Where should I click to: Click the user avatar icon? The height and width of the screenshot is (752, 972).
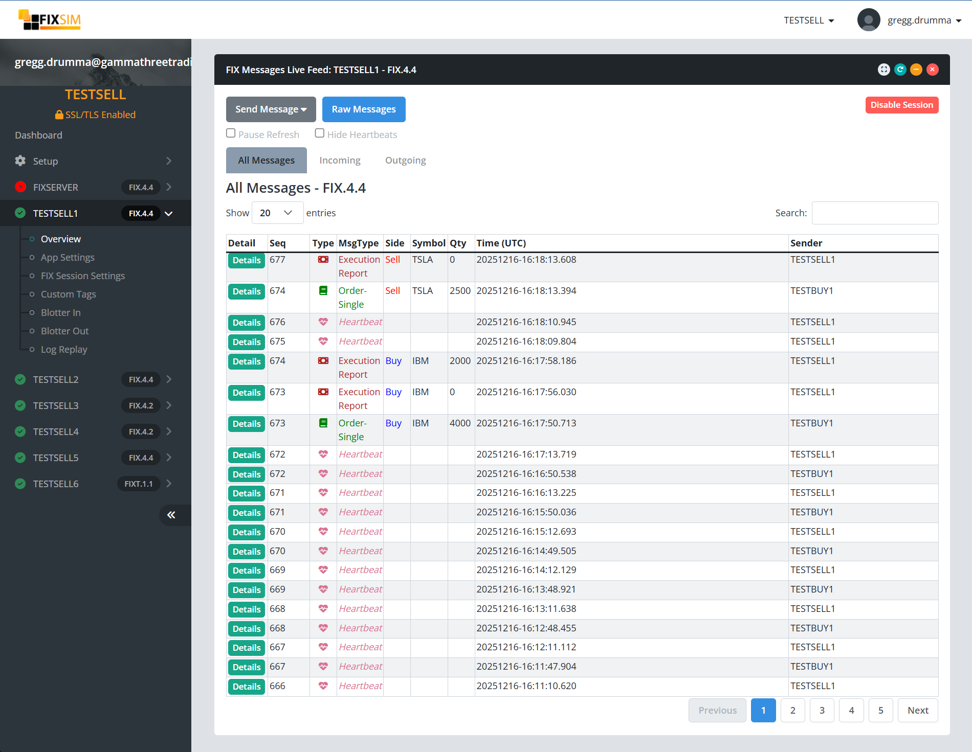tap(868, 20)
